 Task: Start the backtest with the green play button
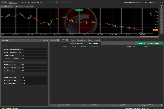point(79,10)
